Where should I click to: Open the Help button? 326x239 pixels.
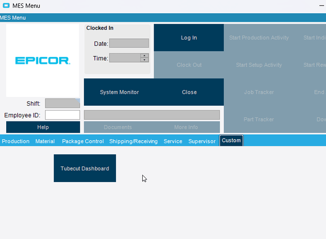click(x=43, y=127)
